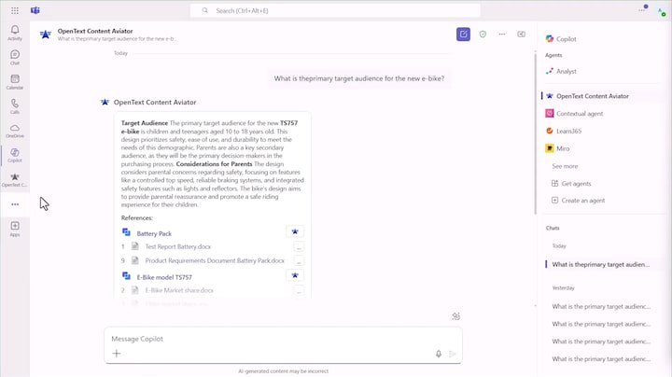
Task: Expand See more agents
Action: 565,166
